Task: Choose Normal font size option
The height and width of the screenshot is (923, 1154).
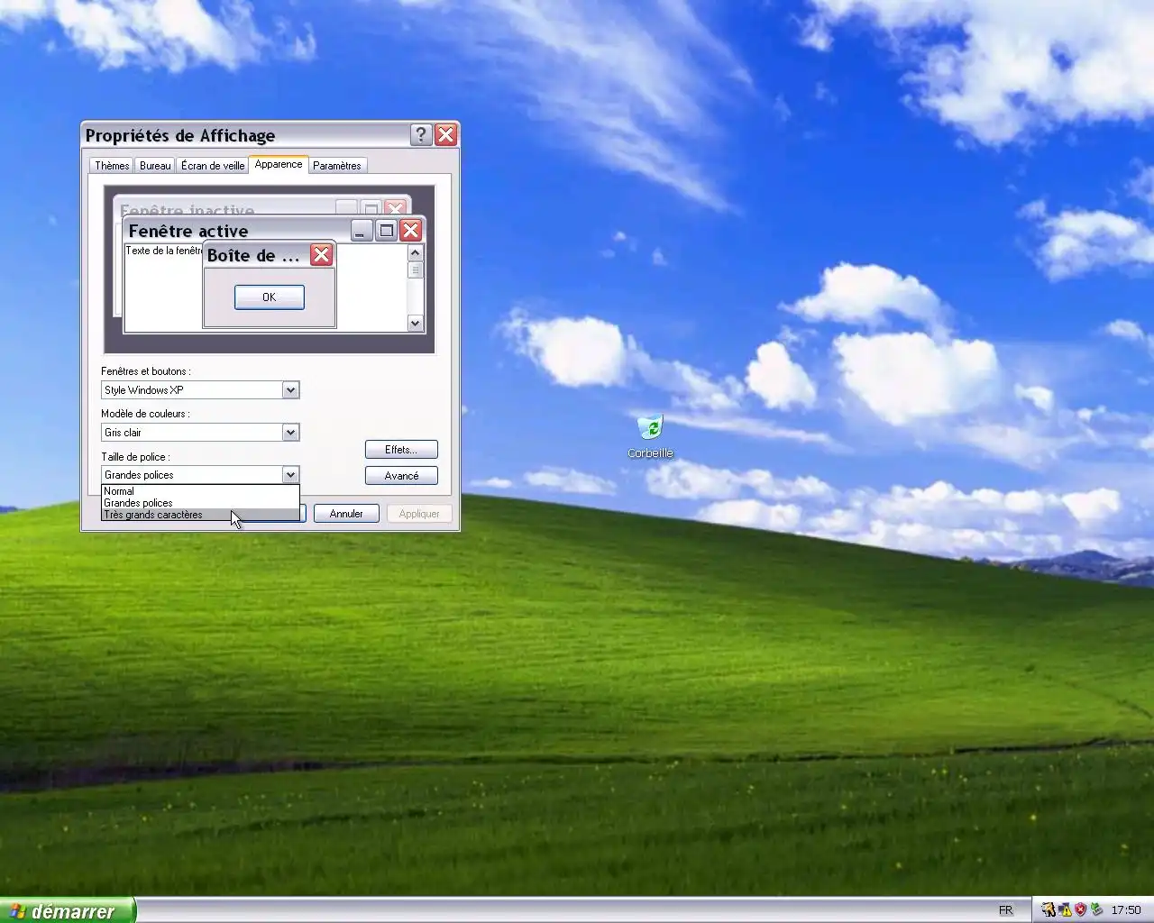Action: point(200,491)
